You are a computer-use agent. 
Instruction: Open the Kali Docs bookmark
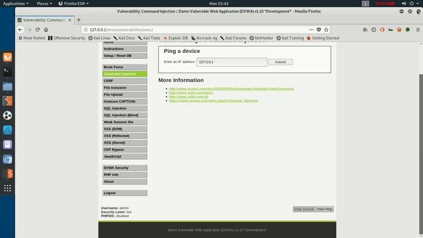(x=124, y=38)
